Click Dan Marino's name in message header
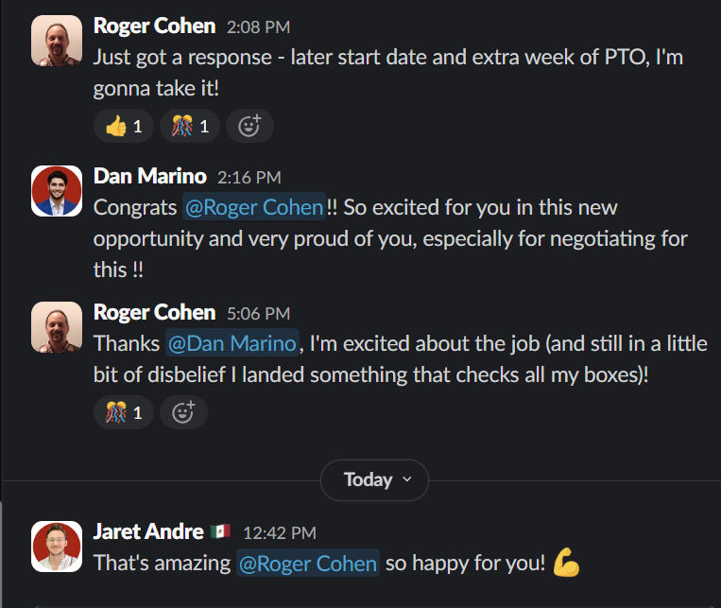 (x=150, y=177)
